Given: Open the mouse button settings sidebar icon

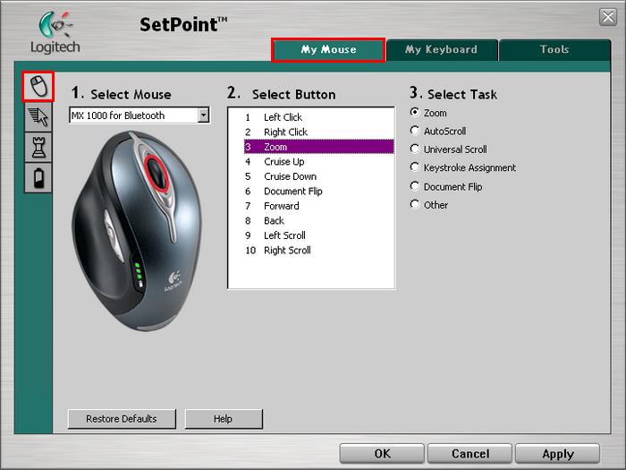Looking at the screenshot, I should 38,86.
